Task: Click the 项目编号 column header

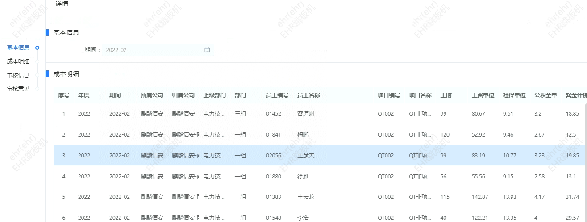Action: click(x=389, y=96)
